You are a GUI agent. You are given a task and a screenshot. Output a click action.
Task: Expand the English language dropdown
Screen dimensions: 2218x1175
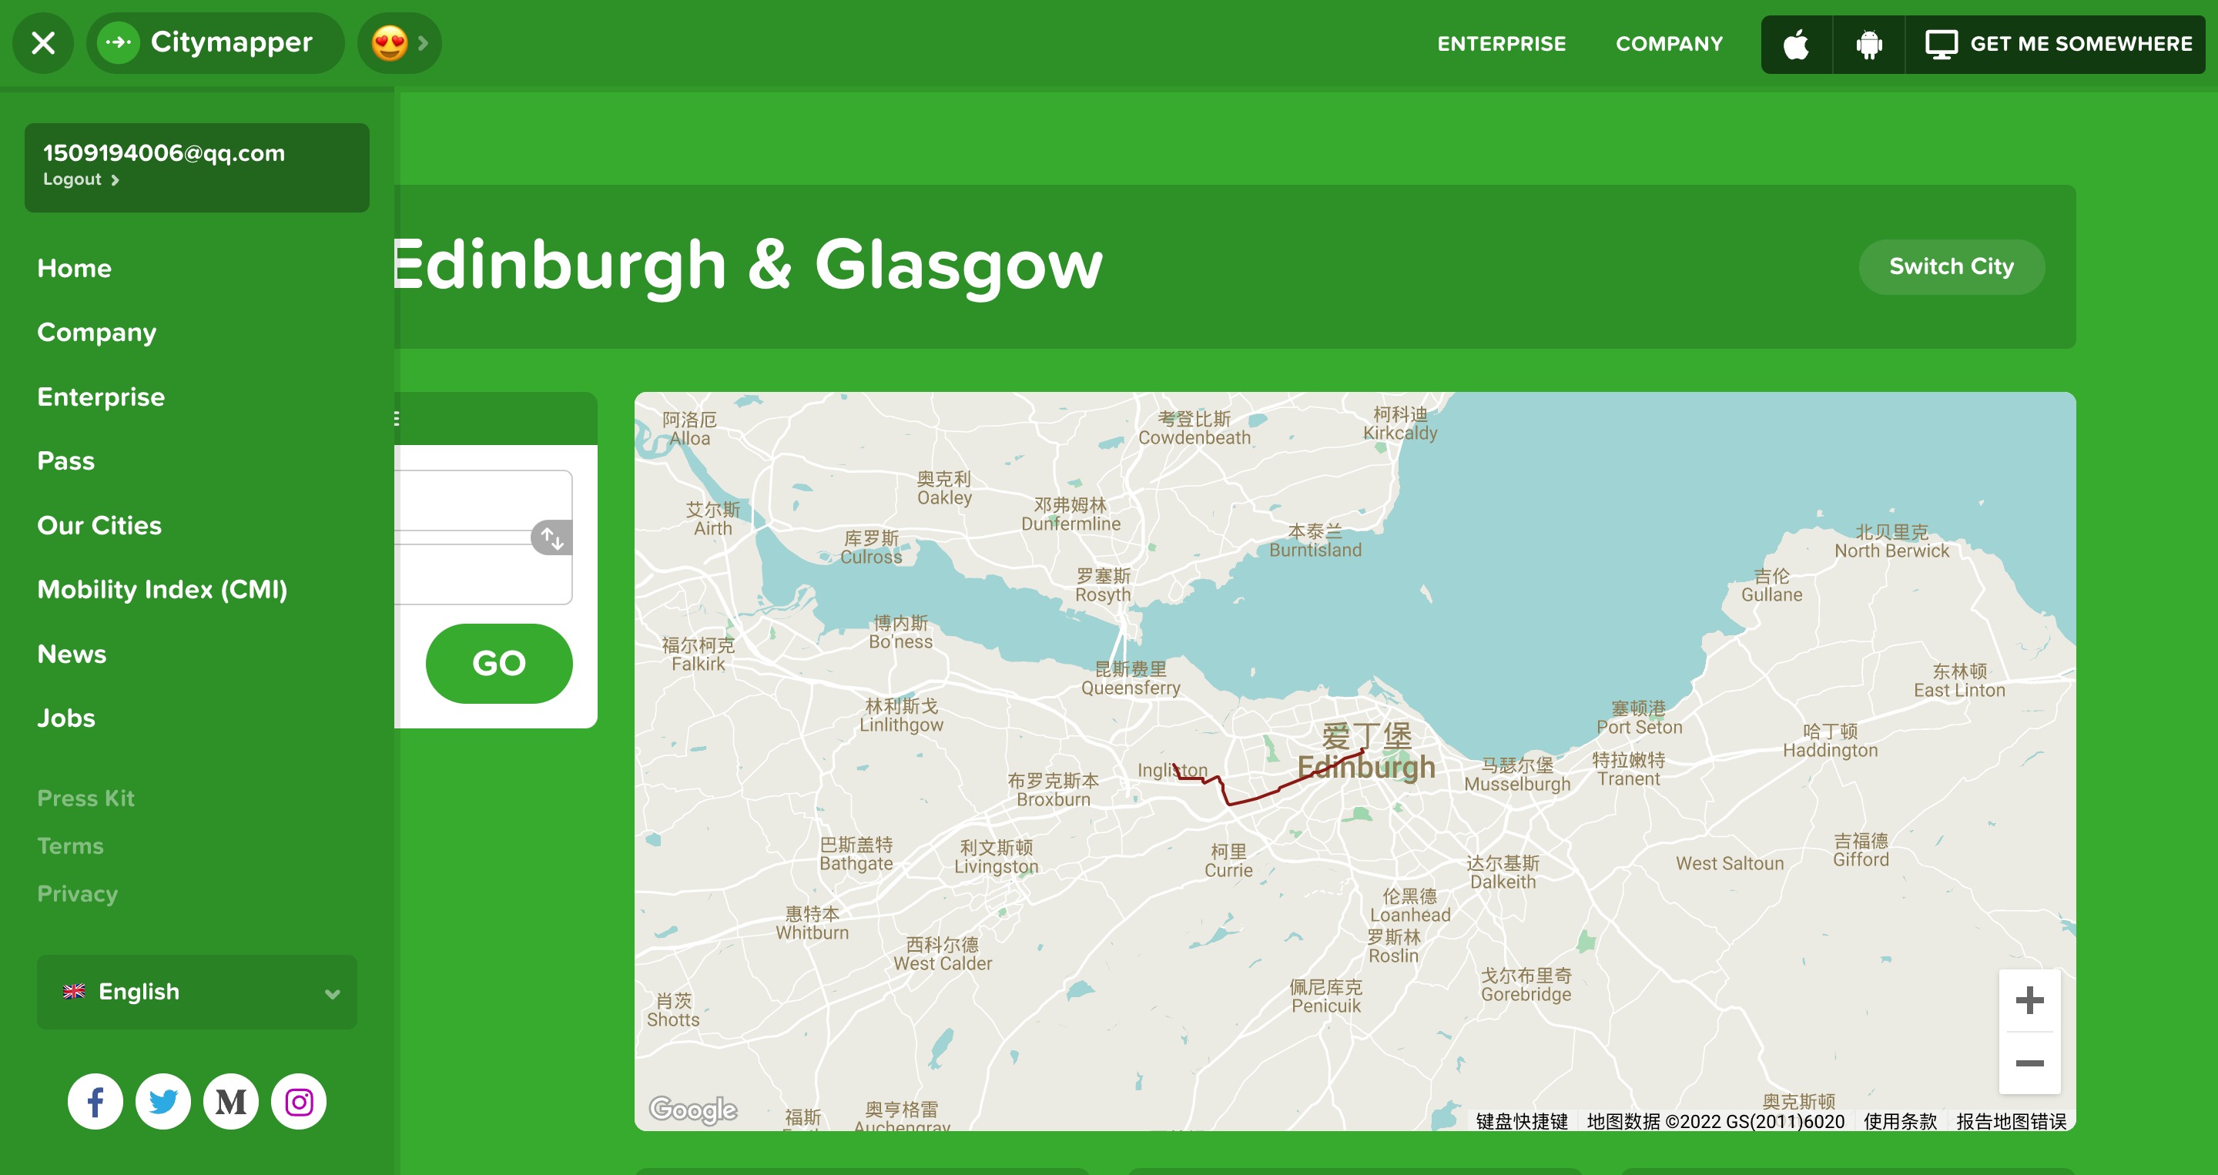click(x=197, y=992)
